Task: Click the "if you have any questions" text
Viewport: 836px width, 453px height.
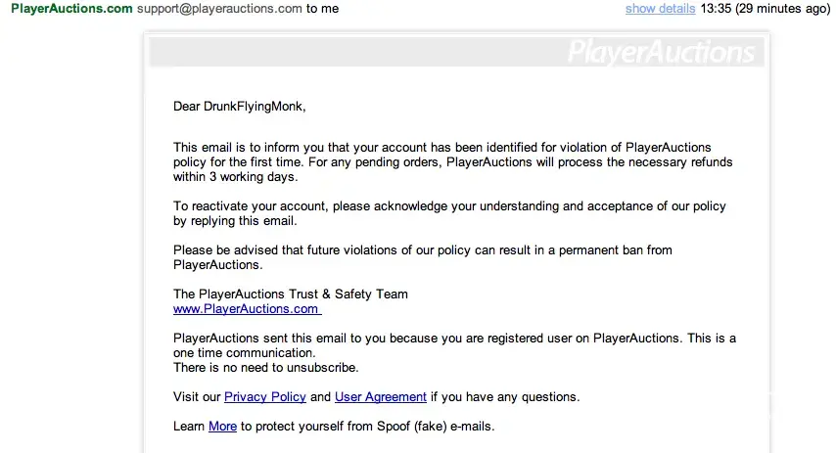Action: click(x=505, y=397)
